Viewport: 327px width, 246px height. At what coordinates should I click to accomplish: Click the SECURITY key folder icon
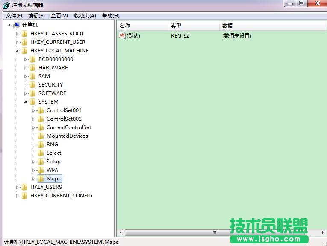[x=33, y=85]
